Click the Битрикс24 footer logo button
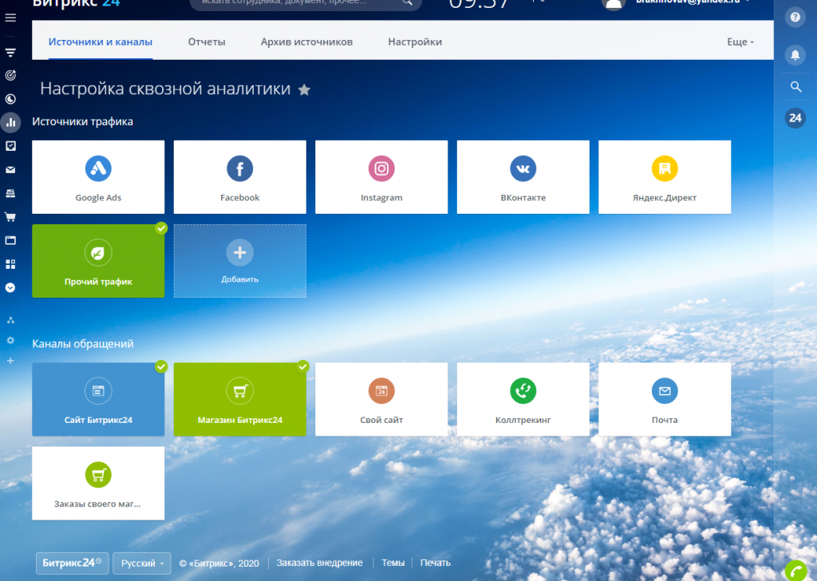The height and width of the screenshot is (581, 817). [x=72, y=563]
